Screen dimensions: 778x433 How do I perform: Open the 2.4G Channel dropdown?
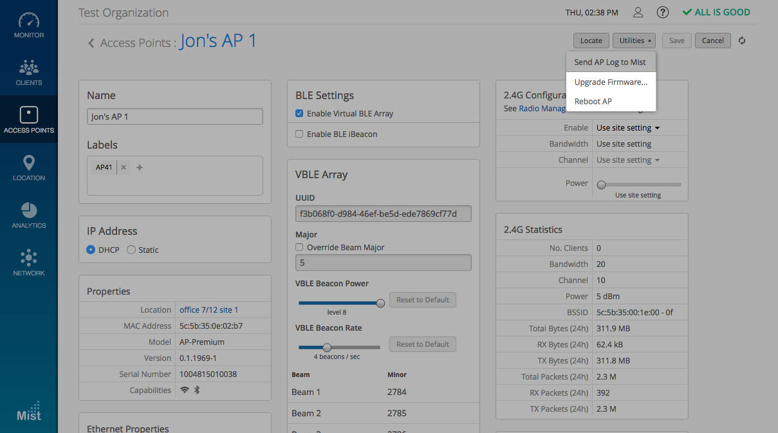click(627, 160)
